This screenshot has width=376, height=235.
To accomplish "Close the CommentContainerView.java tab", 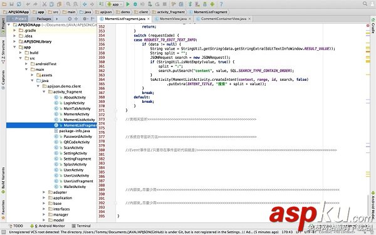I will tap(249, 19).
